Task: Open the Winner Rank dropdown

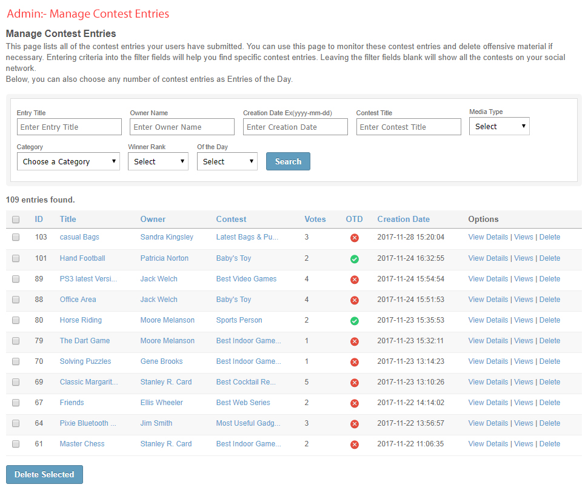Action: point(158,161)
